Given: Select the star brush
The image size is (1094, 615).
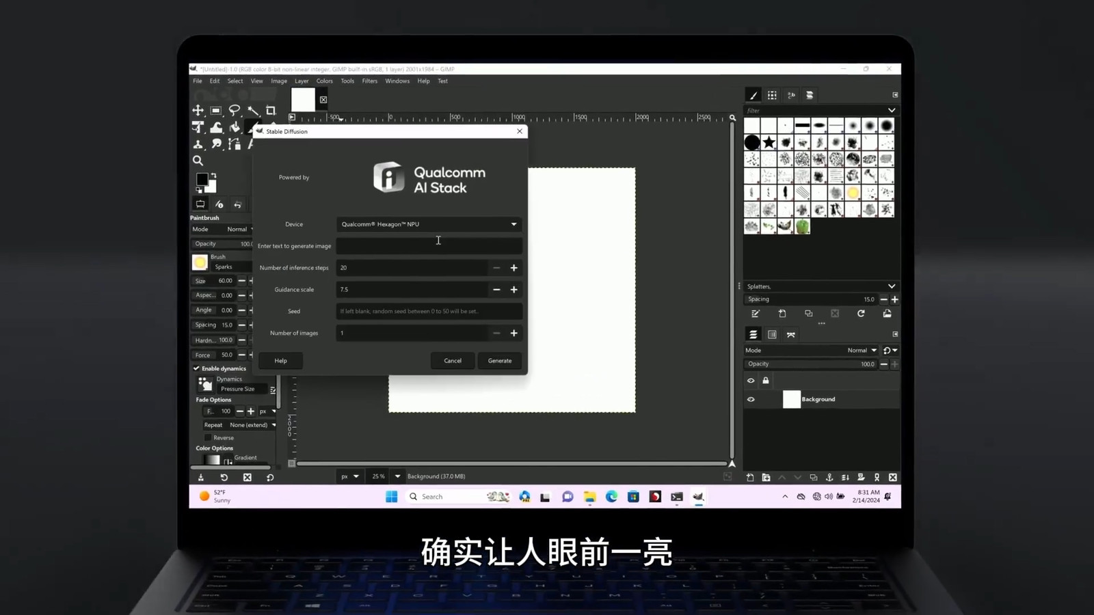Looking at the screenshot, I should click(769, 142).
